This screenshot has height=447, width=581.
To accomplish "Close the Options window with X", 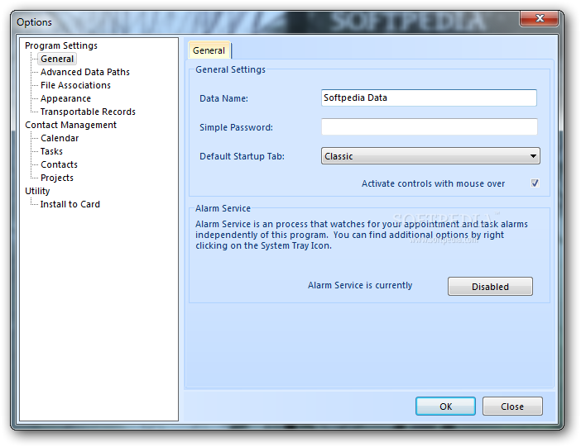I will [x=539, y=18].
